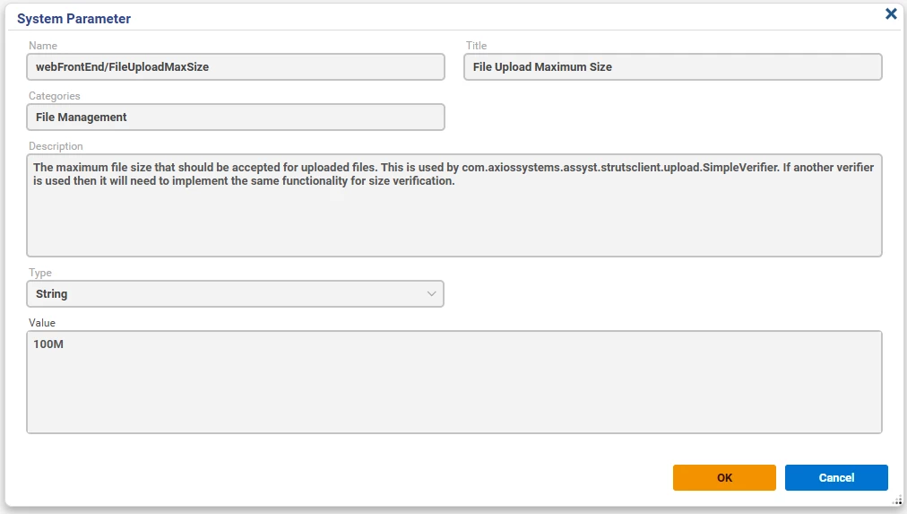Open the Type combo box showing String
The width and height of the screenshot is (907, 514).
click(x=236, y=294)
